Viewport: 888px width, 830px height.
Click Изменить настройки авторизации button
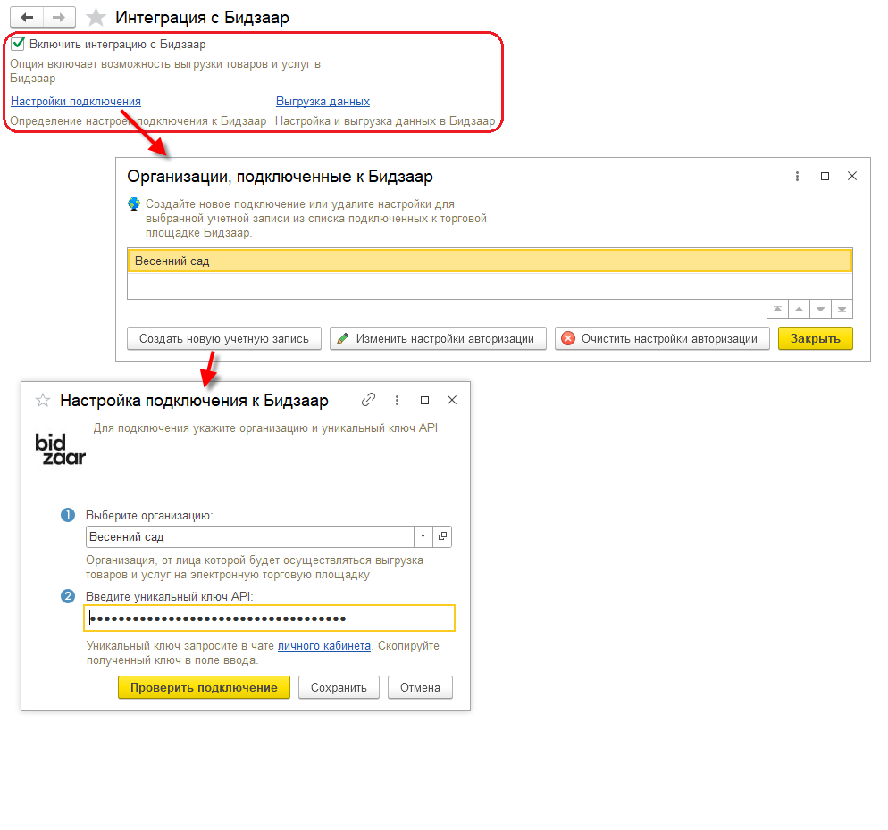[x=438, y=338]
